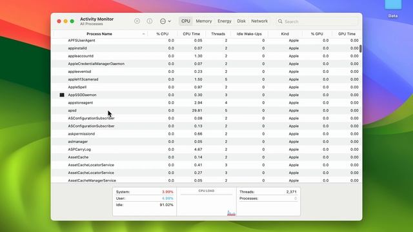The width and height of the screenshot is (413, 232).
Task: Click the Idle percentage 91.02%
Action: point(166,205)
